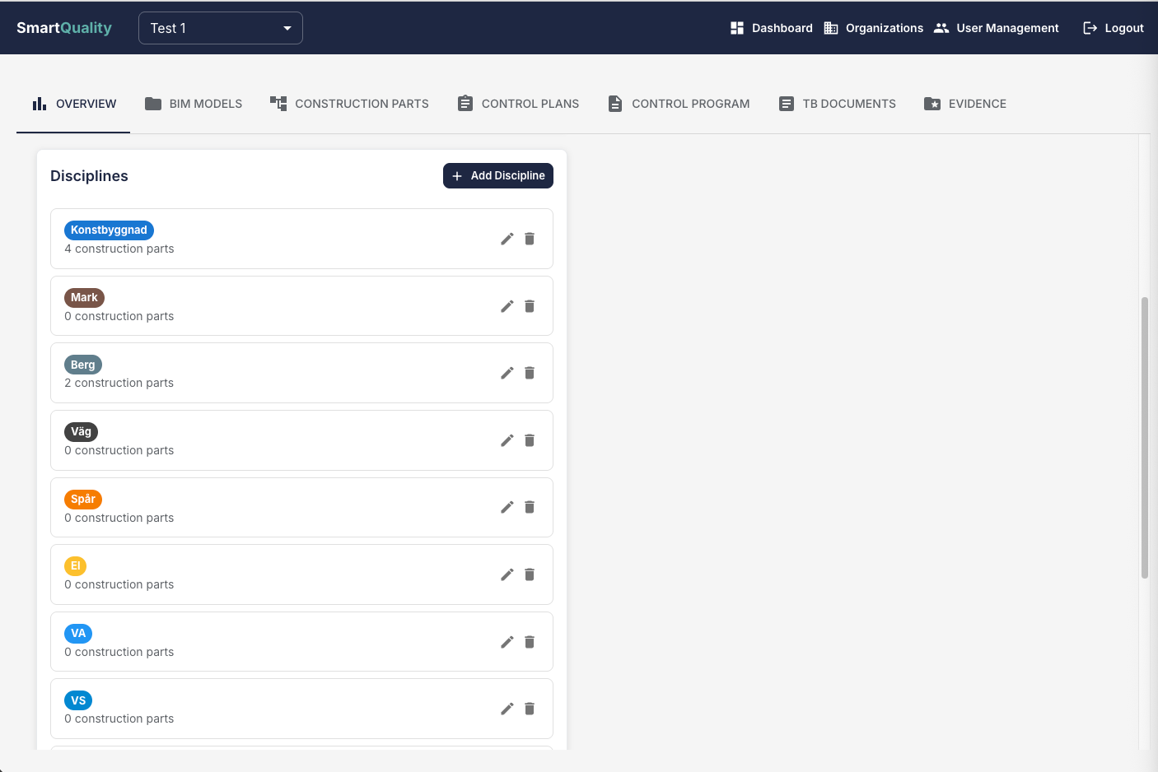Delete the VS discipline

pyautogui.click(x=530, y=709)
